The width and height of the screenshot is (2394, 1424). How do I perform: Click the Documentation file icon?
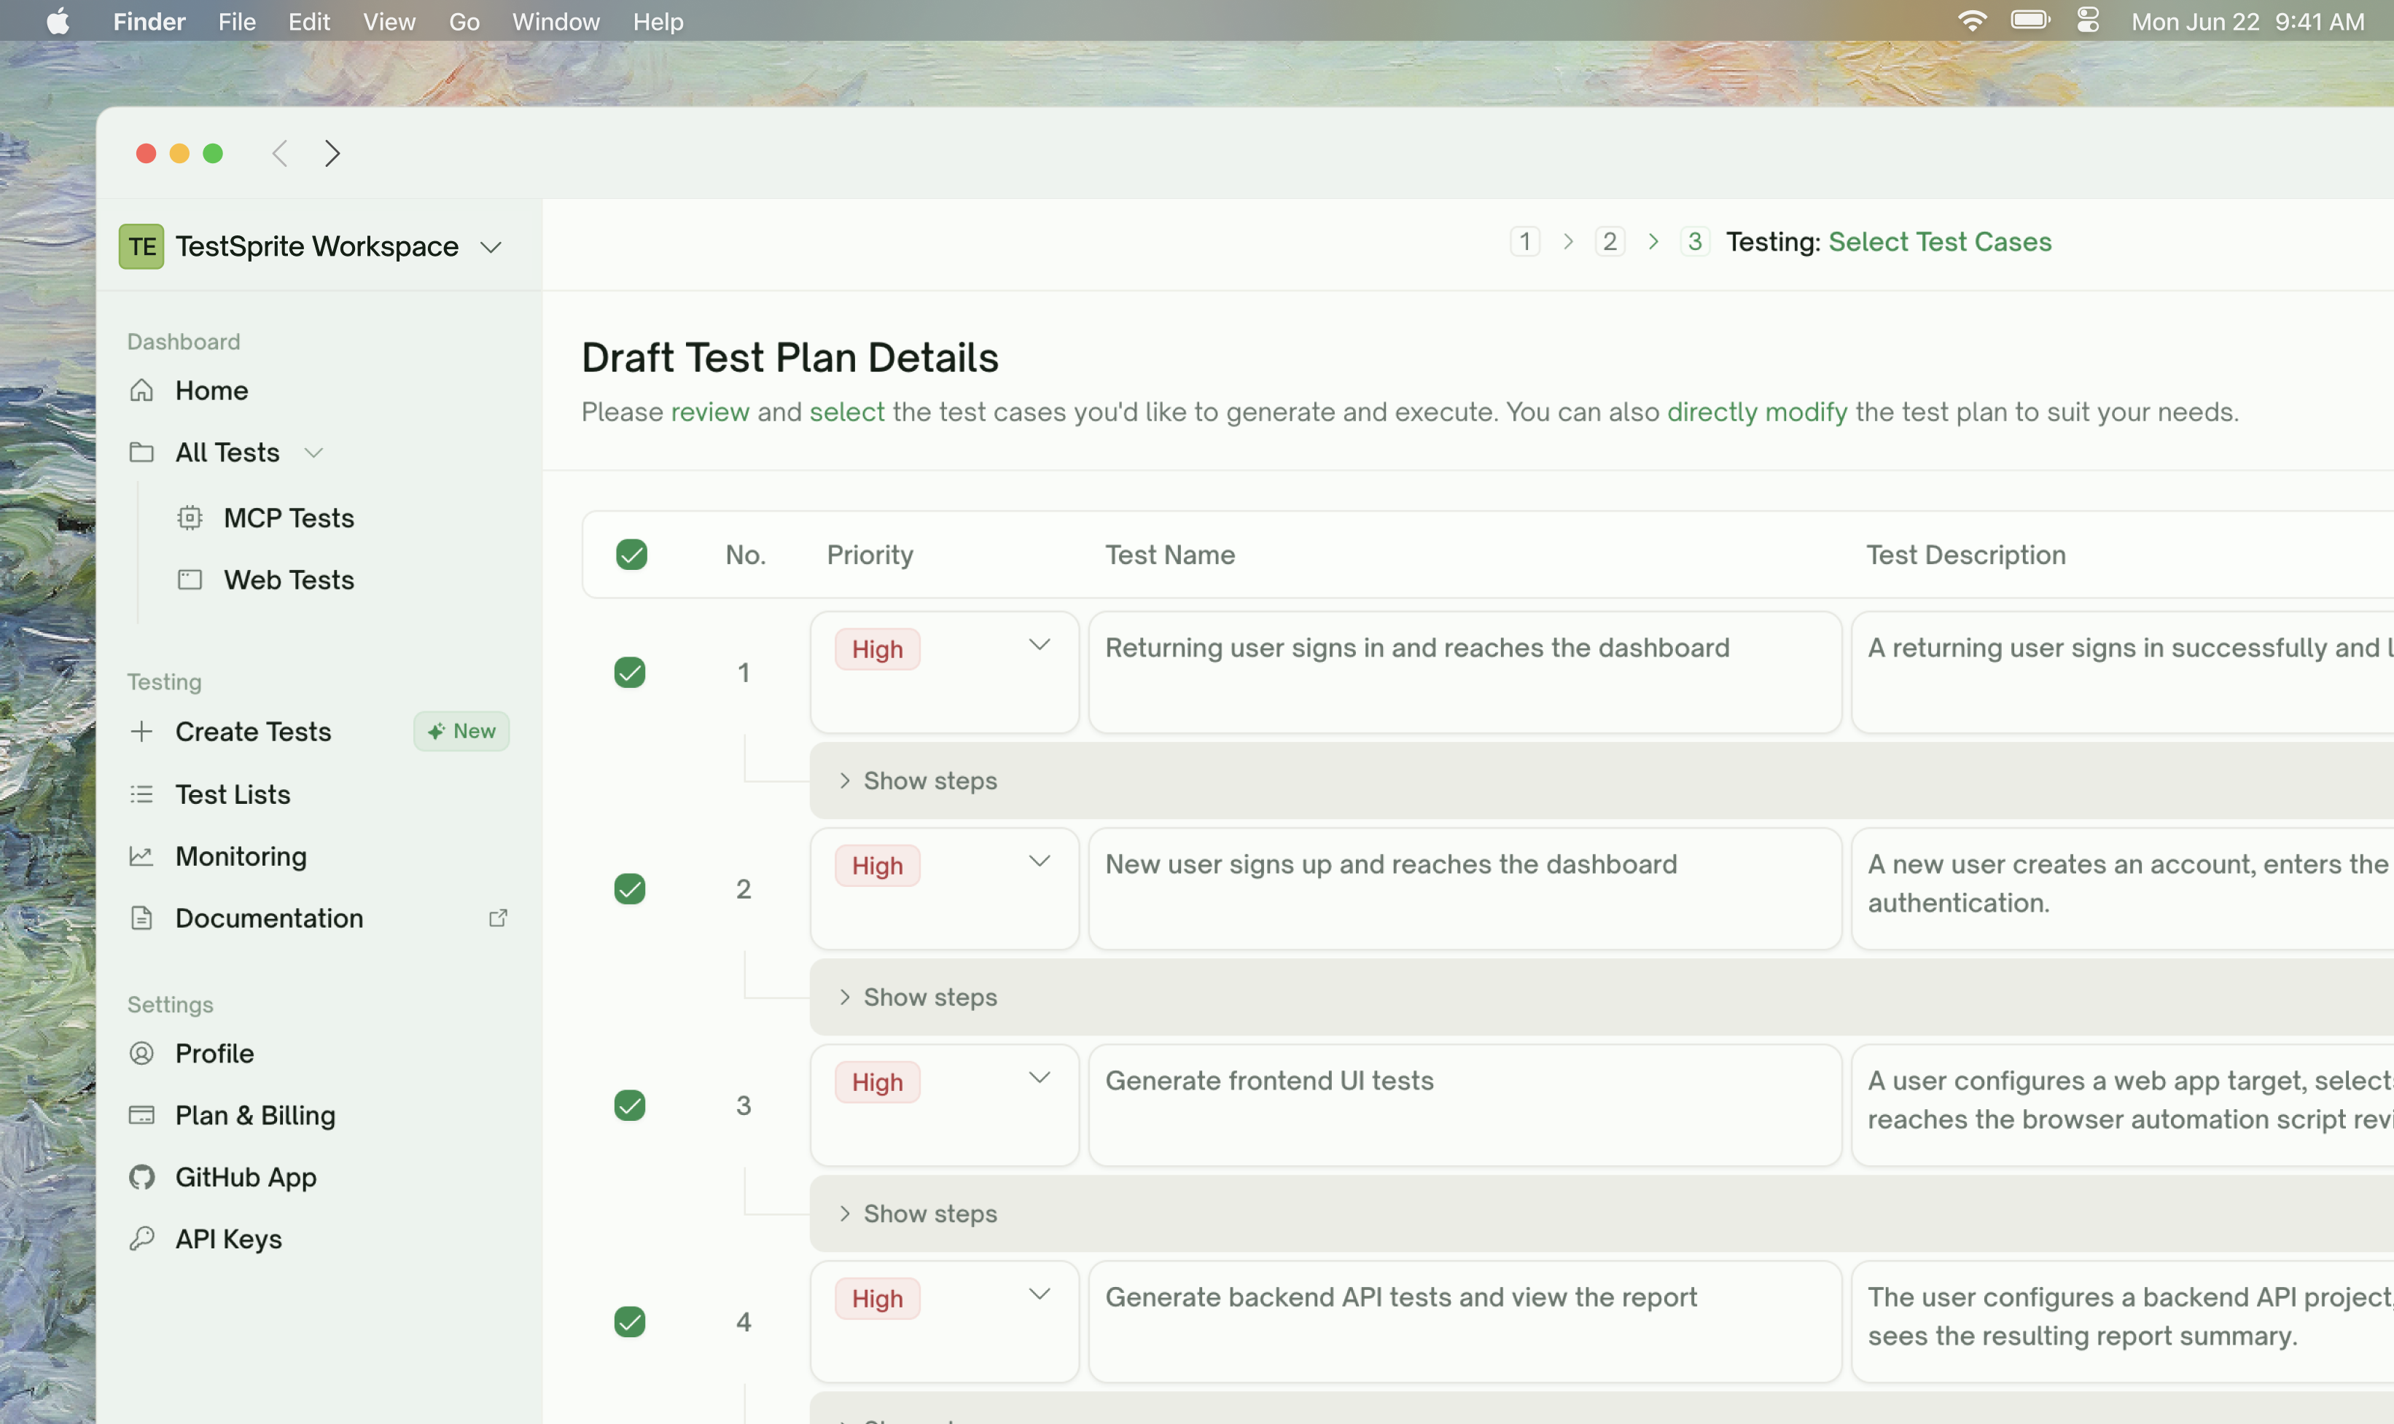[x=141, y=918]
